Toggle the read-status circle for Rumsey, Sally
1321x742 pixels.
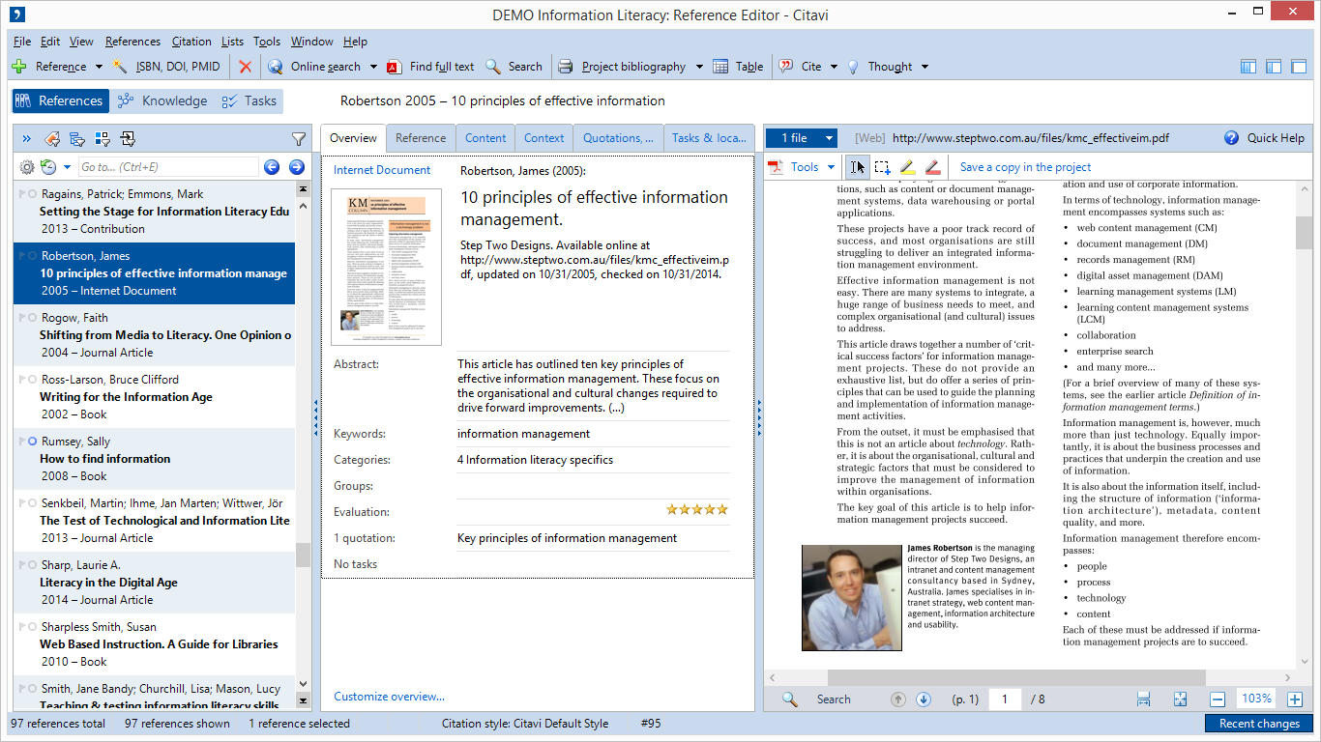point(33,442)
